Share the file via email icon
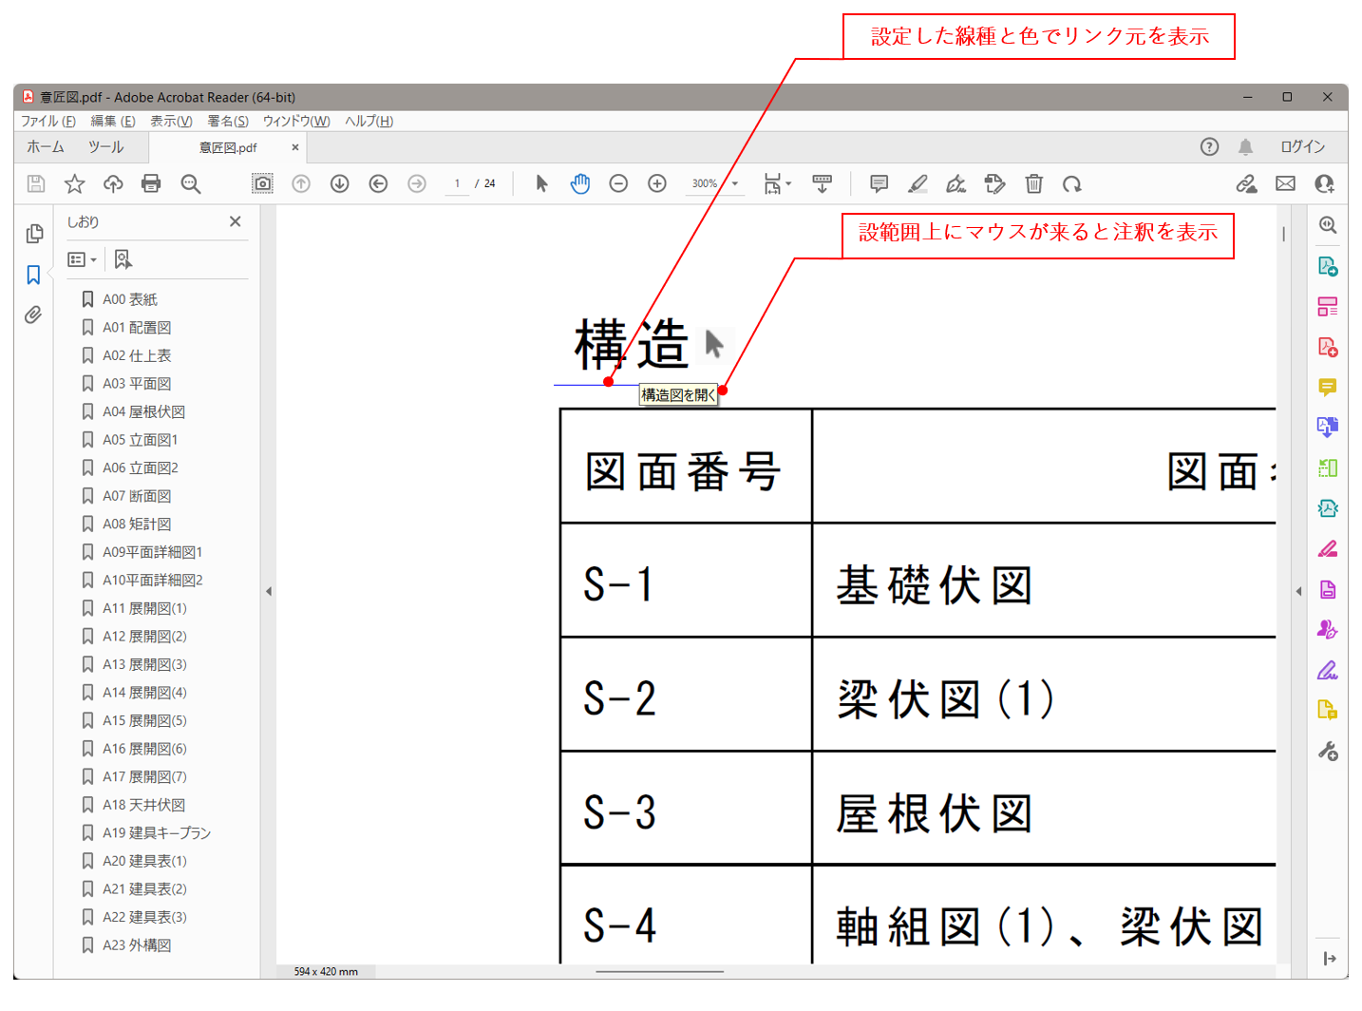1362x1011 pixels. (1285, 183)
